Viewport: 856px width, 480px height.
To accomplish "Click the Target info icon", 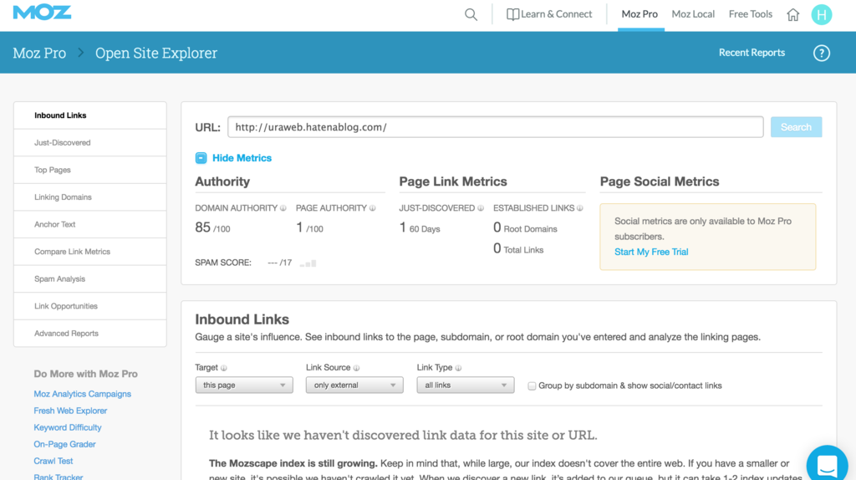I will click(x=224, y=368).
